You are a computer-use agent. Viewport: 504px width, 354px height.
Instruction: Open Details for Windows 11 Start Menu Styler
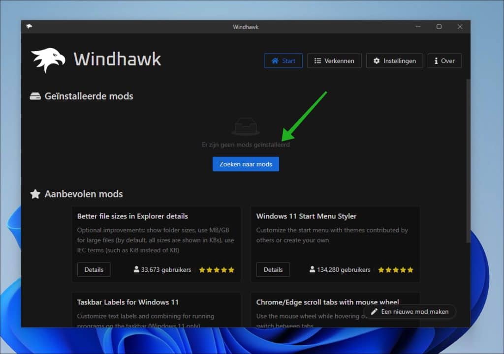click(273, 269)
